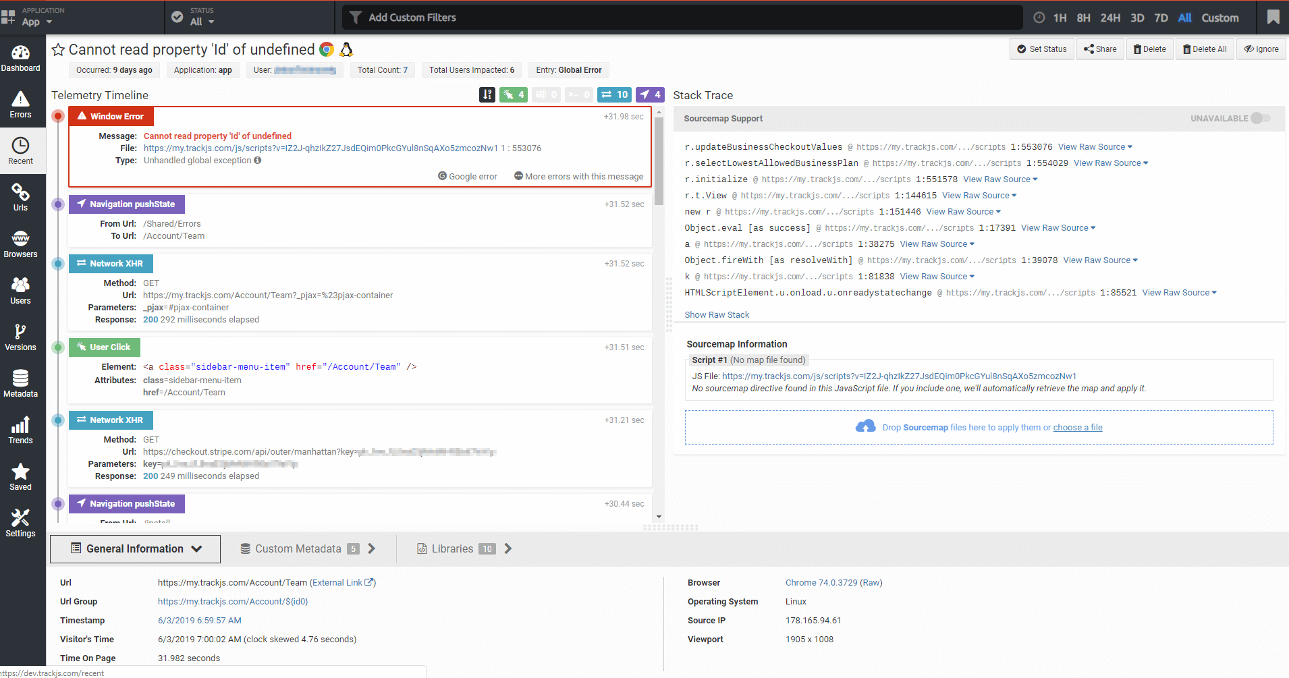Open the Browsers sidebar section
The width and height of the screenshot is (1289, 678).
coord(20,244)
